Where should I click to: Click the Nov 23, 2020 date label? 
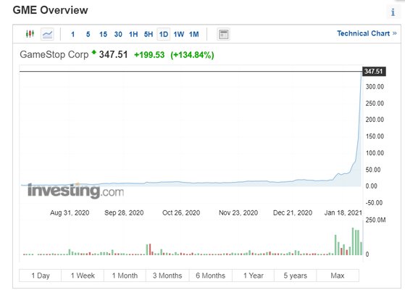[238, 212]
